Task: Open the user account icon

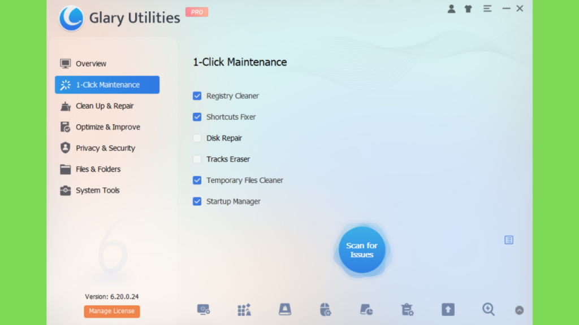Action: point(451,9)
